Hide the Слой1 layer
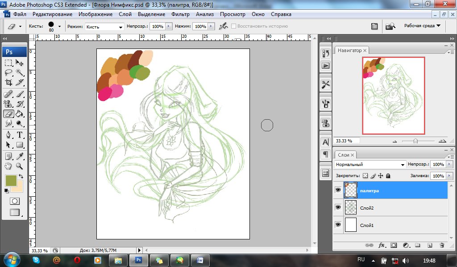This screenshot has width=457, height=267. 338,225
